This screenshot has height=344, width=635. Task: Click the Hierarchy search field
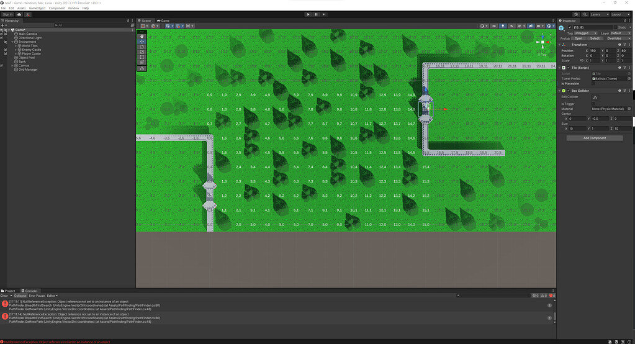click(x=91, y=25)
